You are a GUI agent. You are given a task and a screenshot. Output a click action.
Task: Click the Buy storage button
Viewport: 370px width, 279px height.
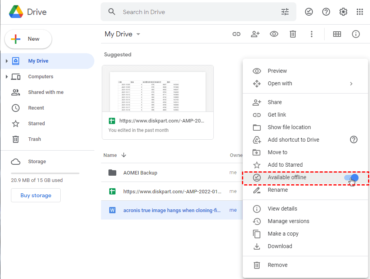[x=36, y=195]
